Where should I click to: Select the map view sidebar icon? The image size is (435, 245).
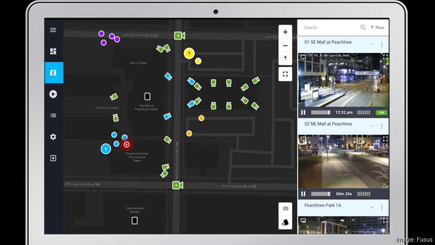pyautogui.click(x=54, y=72)
